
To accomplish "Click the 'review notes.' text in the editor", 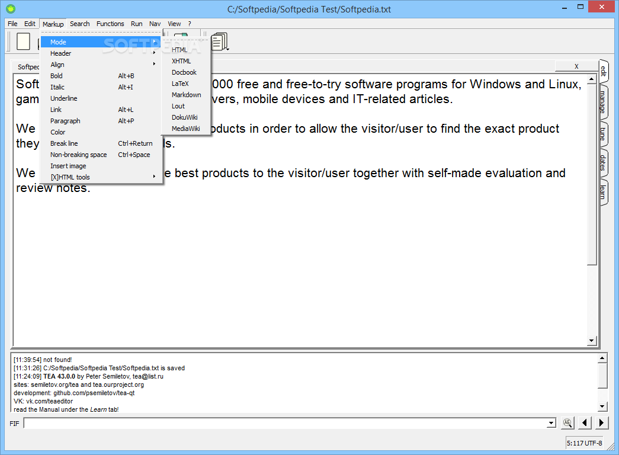I will (53, 188).
